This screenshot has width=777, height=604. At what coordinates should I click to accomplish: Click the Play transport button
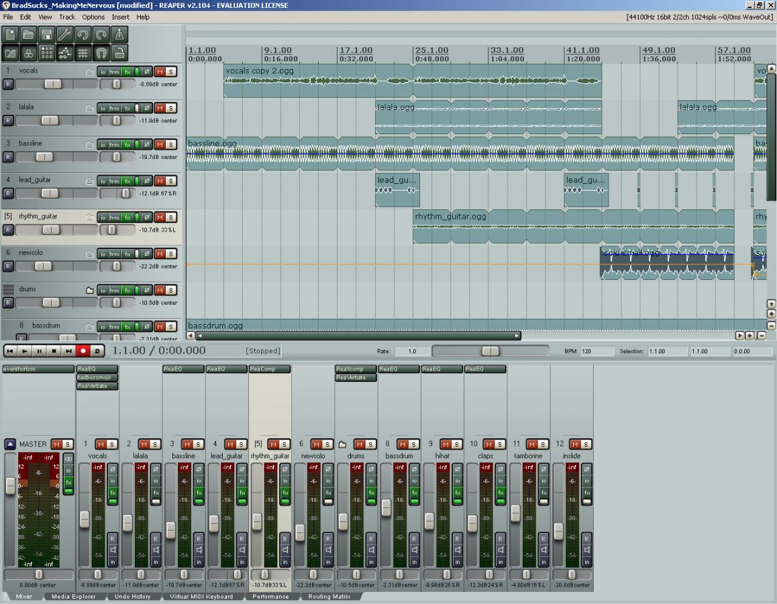point(24,351)
